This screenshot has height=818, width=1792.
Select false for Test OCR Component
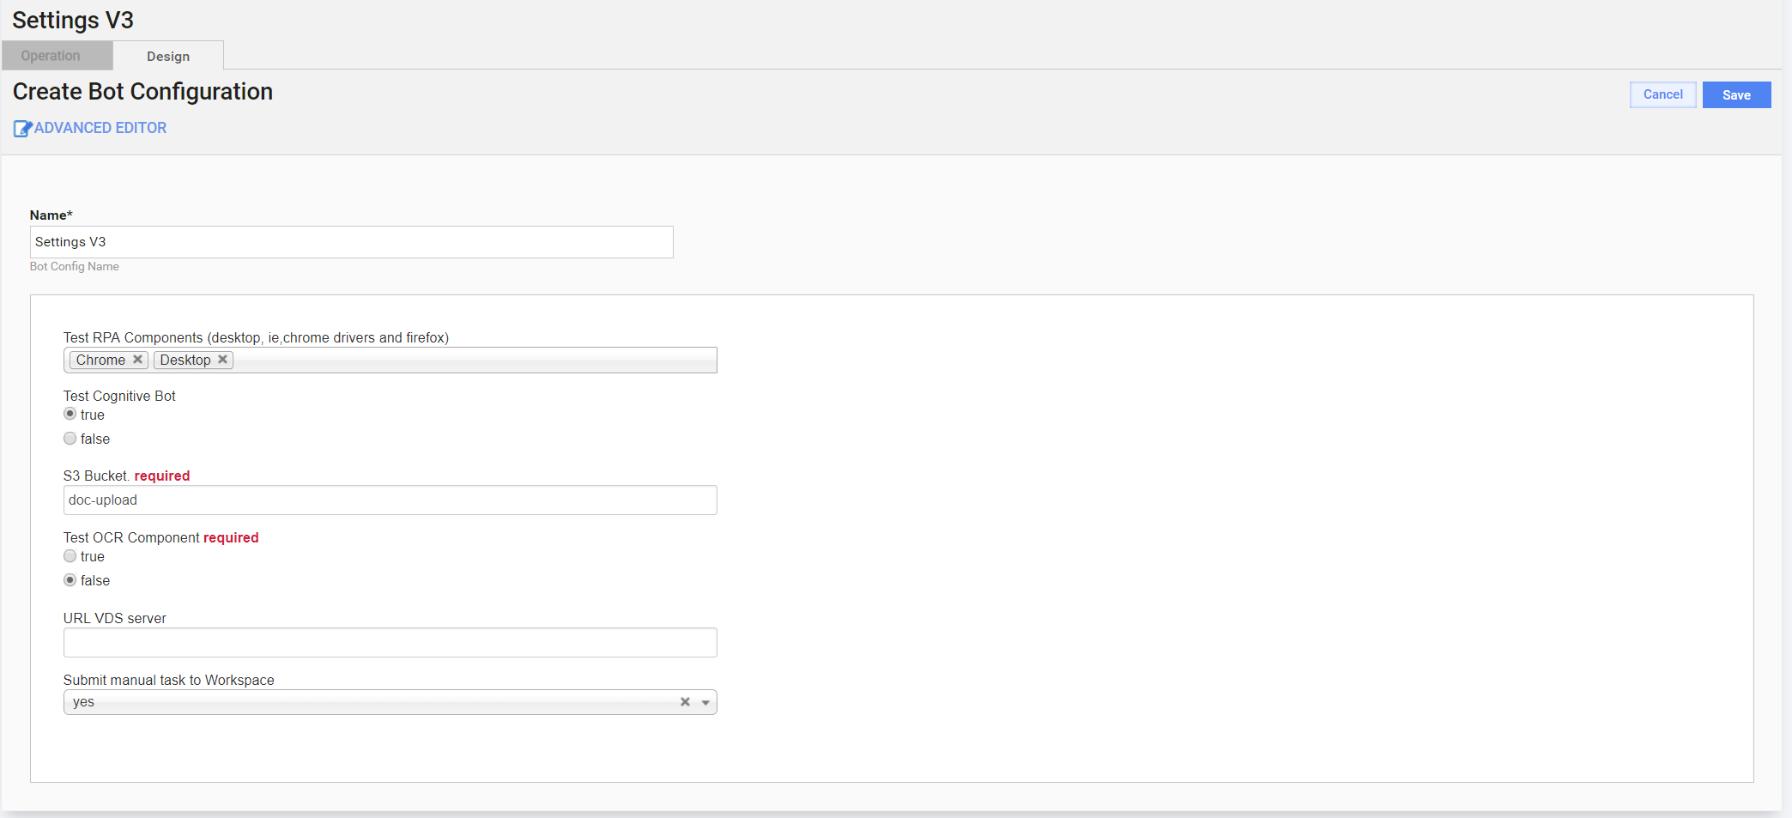(70, 580)
